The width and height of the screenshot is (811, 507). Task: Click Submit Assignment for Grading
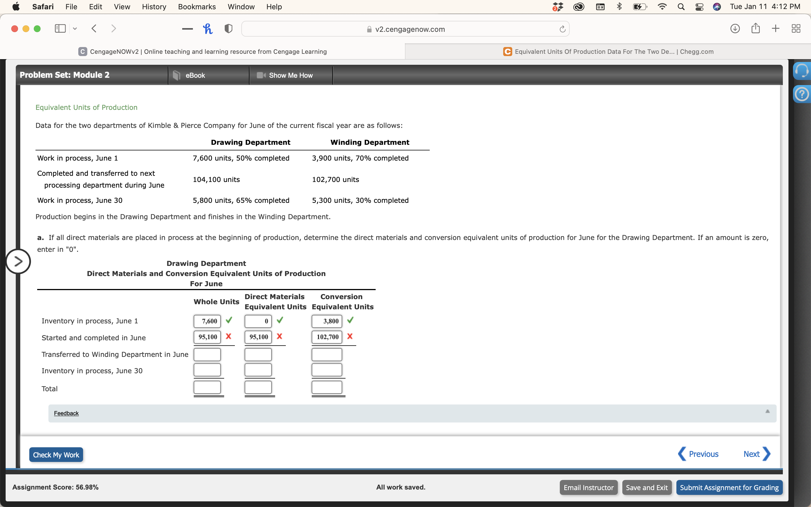pos(729,487)
